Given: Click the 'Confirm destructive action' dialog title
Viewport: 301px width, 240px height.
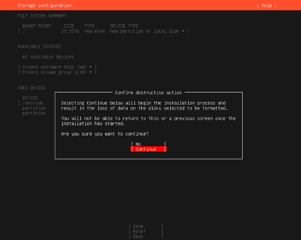Looking at the screenshot, I should point(148,92).
